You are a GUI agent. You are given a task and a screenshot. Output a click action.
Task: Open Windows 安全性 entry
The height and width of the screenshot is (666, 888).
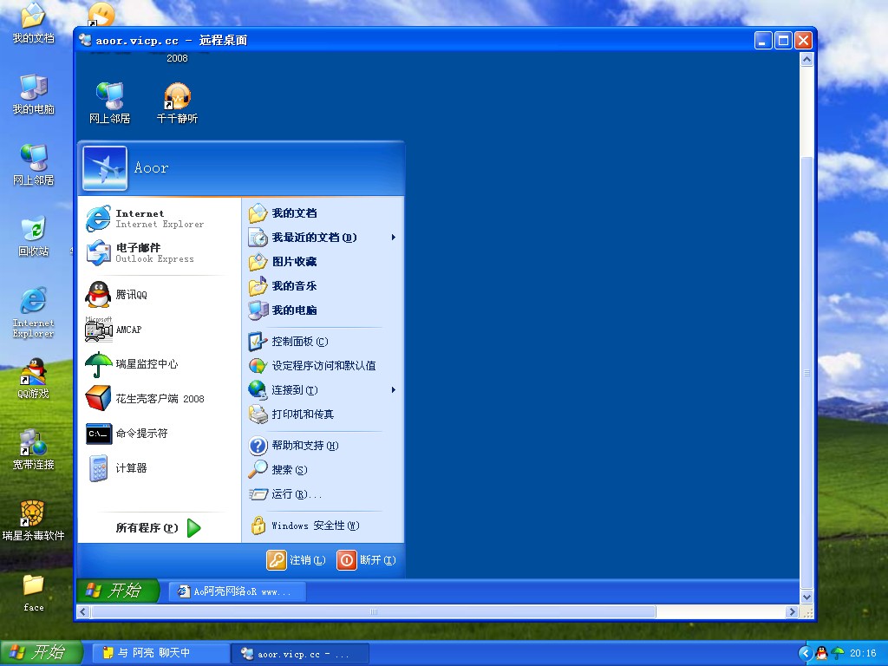(x=323, y=526)
